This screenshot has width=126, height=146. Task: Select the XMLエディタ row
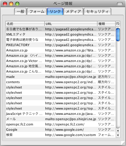61,34
